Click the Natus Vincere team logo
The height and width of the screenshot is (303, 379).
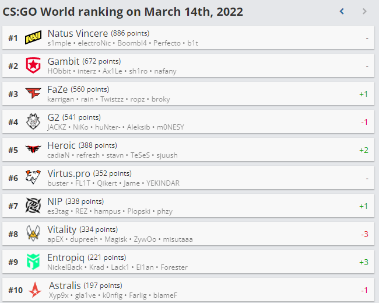[34, 38]
